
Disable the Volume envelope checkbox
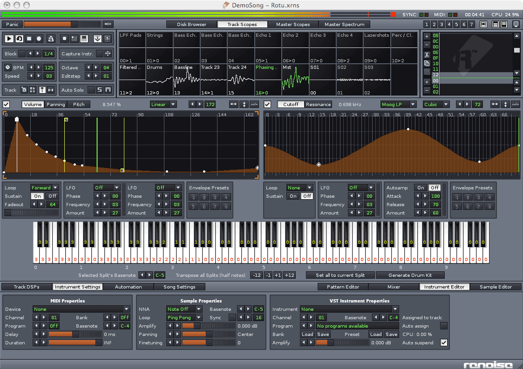point(7,104)
